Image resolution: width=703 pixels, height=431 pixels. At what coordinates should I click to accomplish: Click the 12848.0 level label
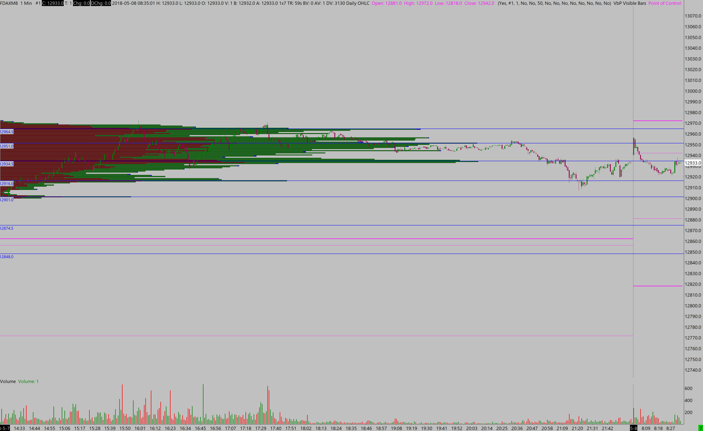click(7, 257)
